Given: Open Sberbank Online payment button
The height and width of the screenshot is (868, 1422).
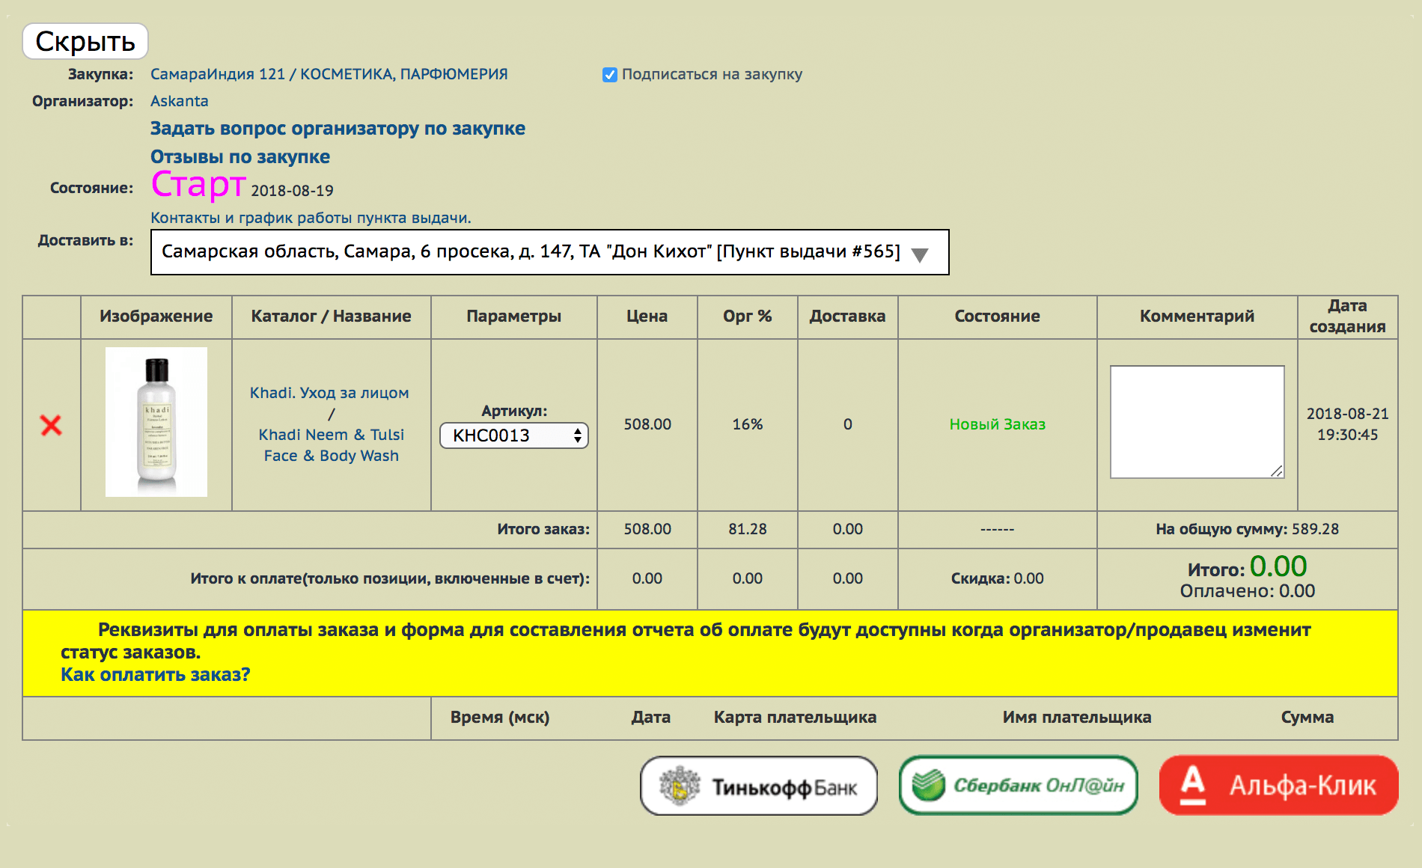Looking at the screenshot, I should click(1018, 786).
